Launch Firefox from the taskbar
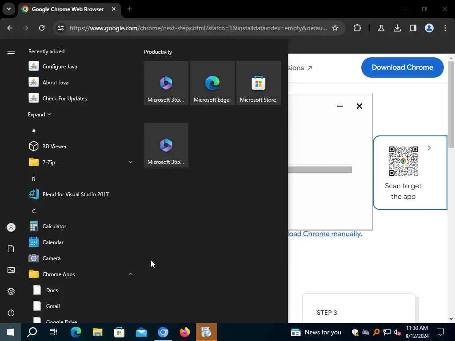This screenshot has height=341, width=455. coord(184,332)
